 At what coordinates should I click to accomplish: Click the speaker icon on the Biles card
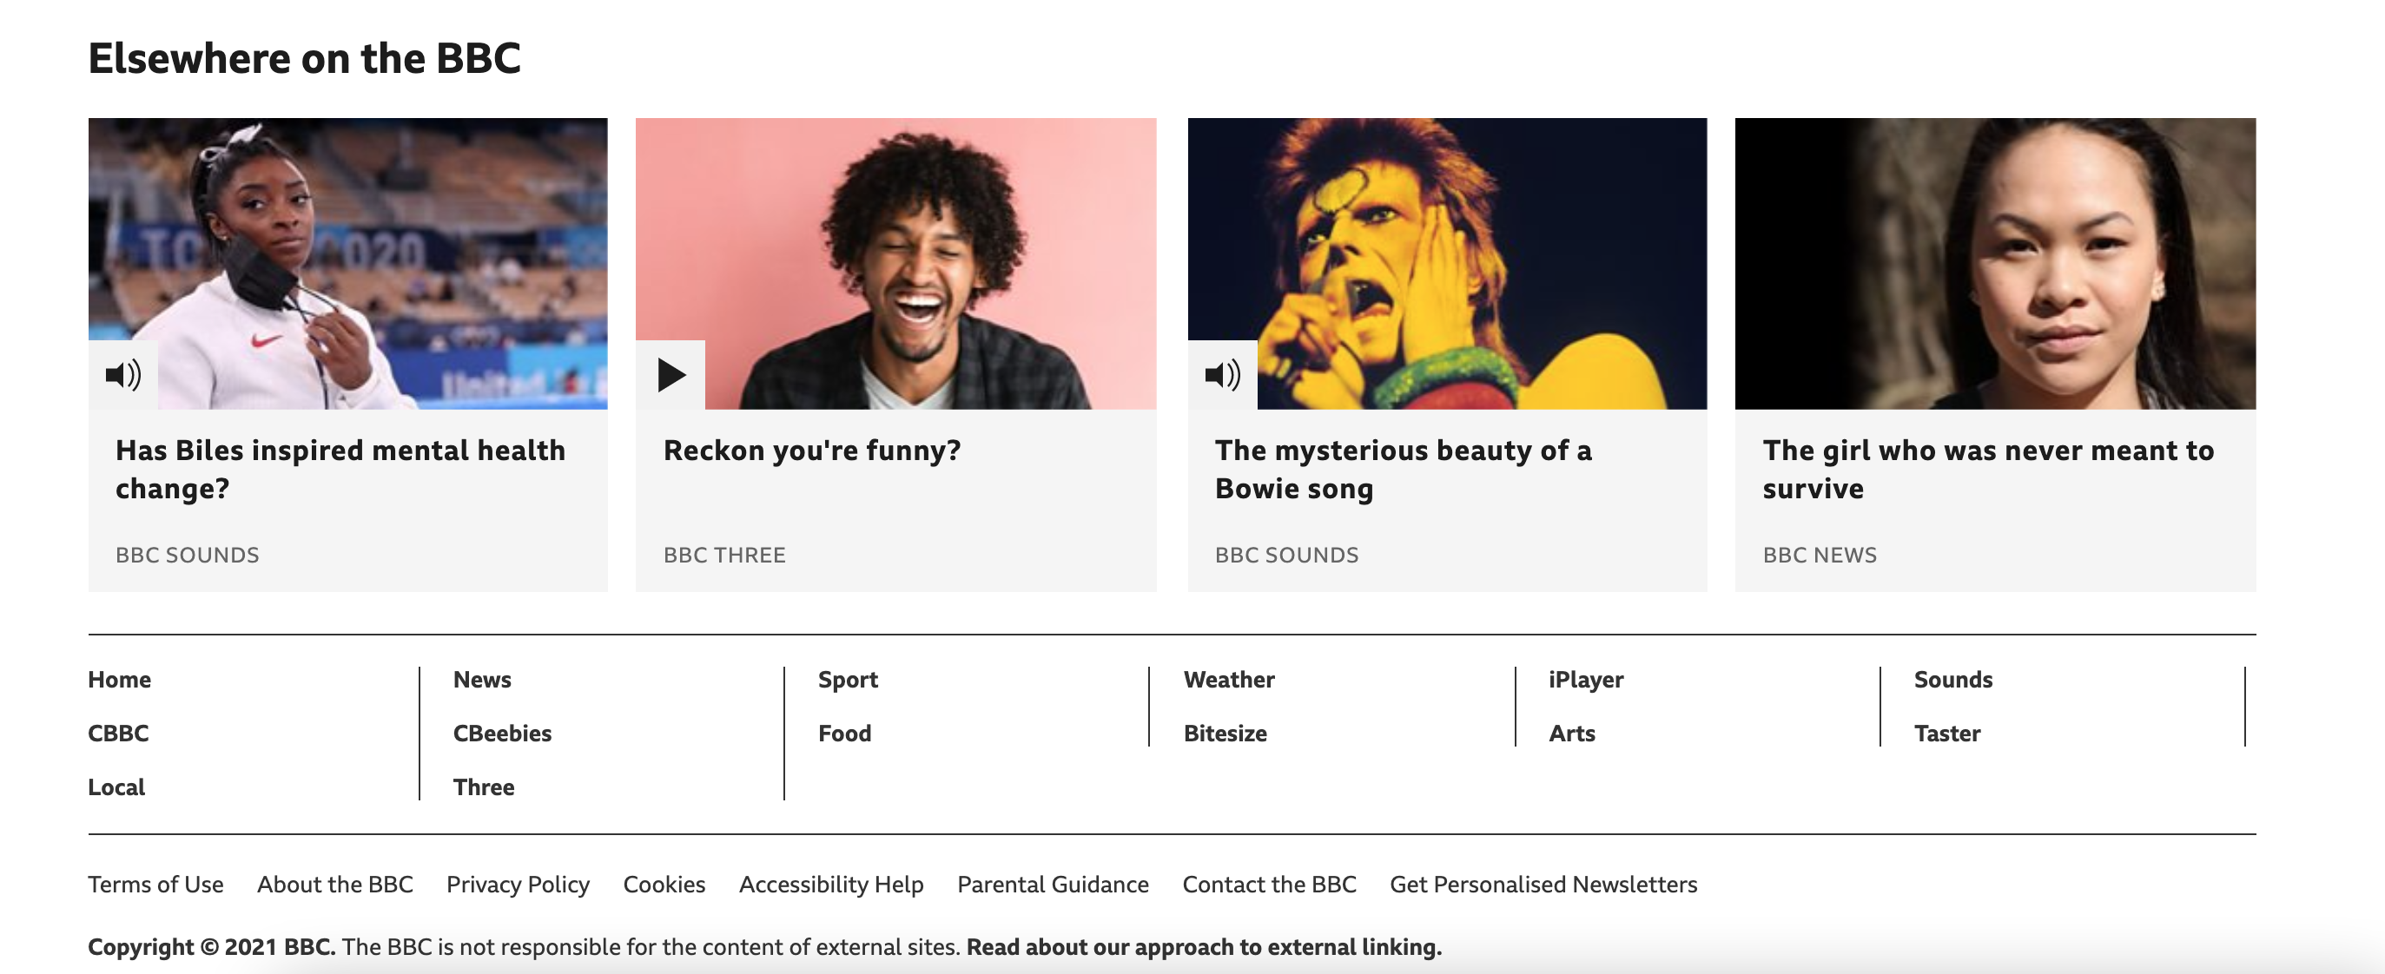click(123, 375)
